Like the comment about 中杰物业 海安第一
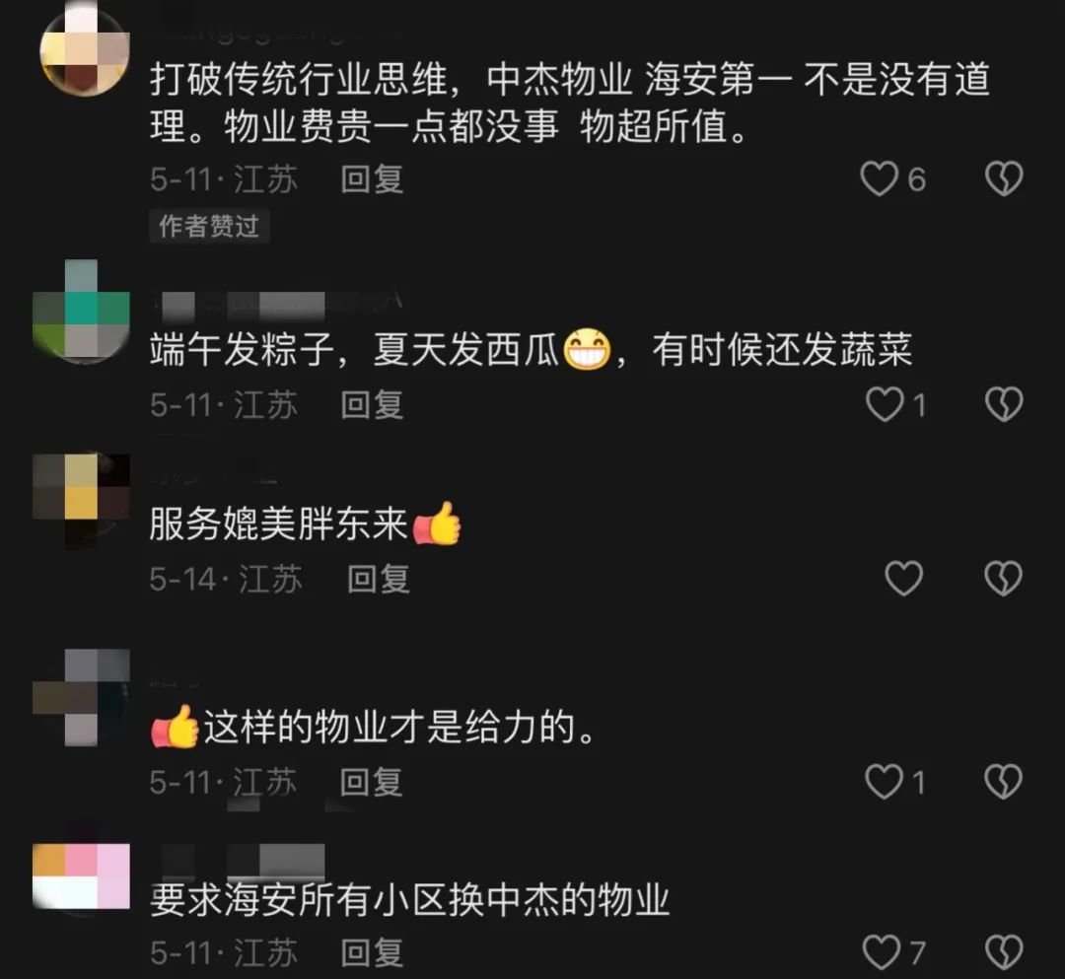The height and width of the screenshot is (979, 1065). coord(879,178)
